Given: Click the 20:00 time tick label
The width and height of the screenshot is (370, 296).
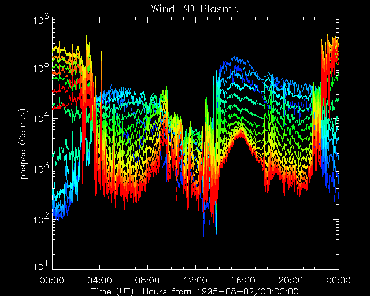Looking at the screenshot, I should (x=291, y=280).
